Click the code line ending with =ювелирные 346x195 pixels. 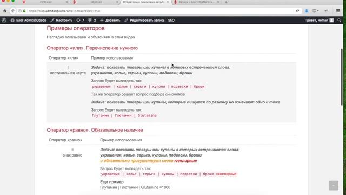tap(169, 174)
